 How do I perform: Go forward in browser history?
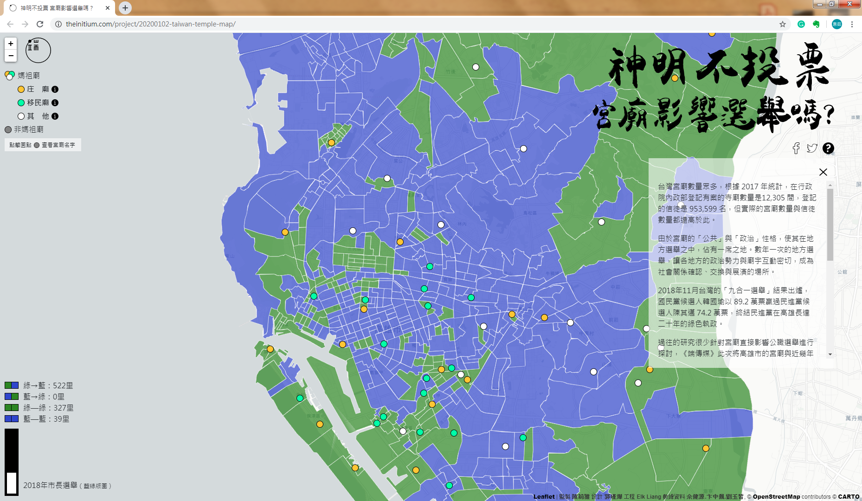[25, 24]
